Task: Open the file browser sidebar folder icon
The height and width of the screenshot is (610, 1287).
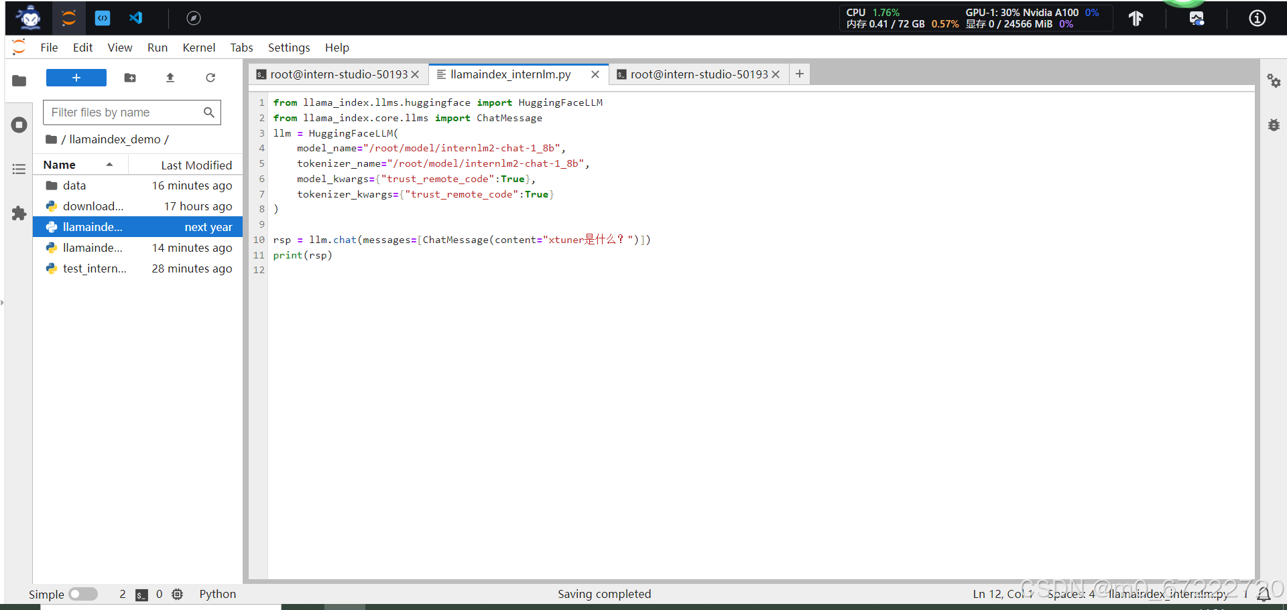Action: 19,80
